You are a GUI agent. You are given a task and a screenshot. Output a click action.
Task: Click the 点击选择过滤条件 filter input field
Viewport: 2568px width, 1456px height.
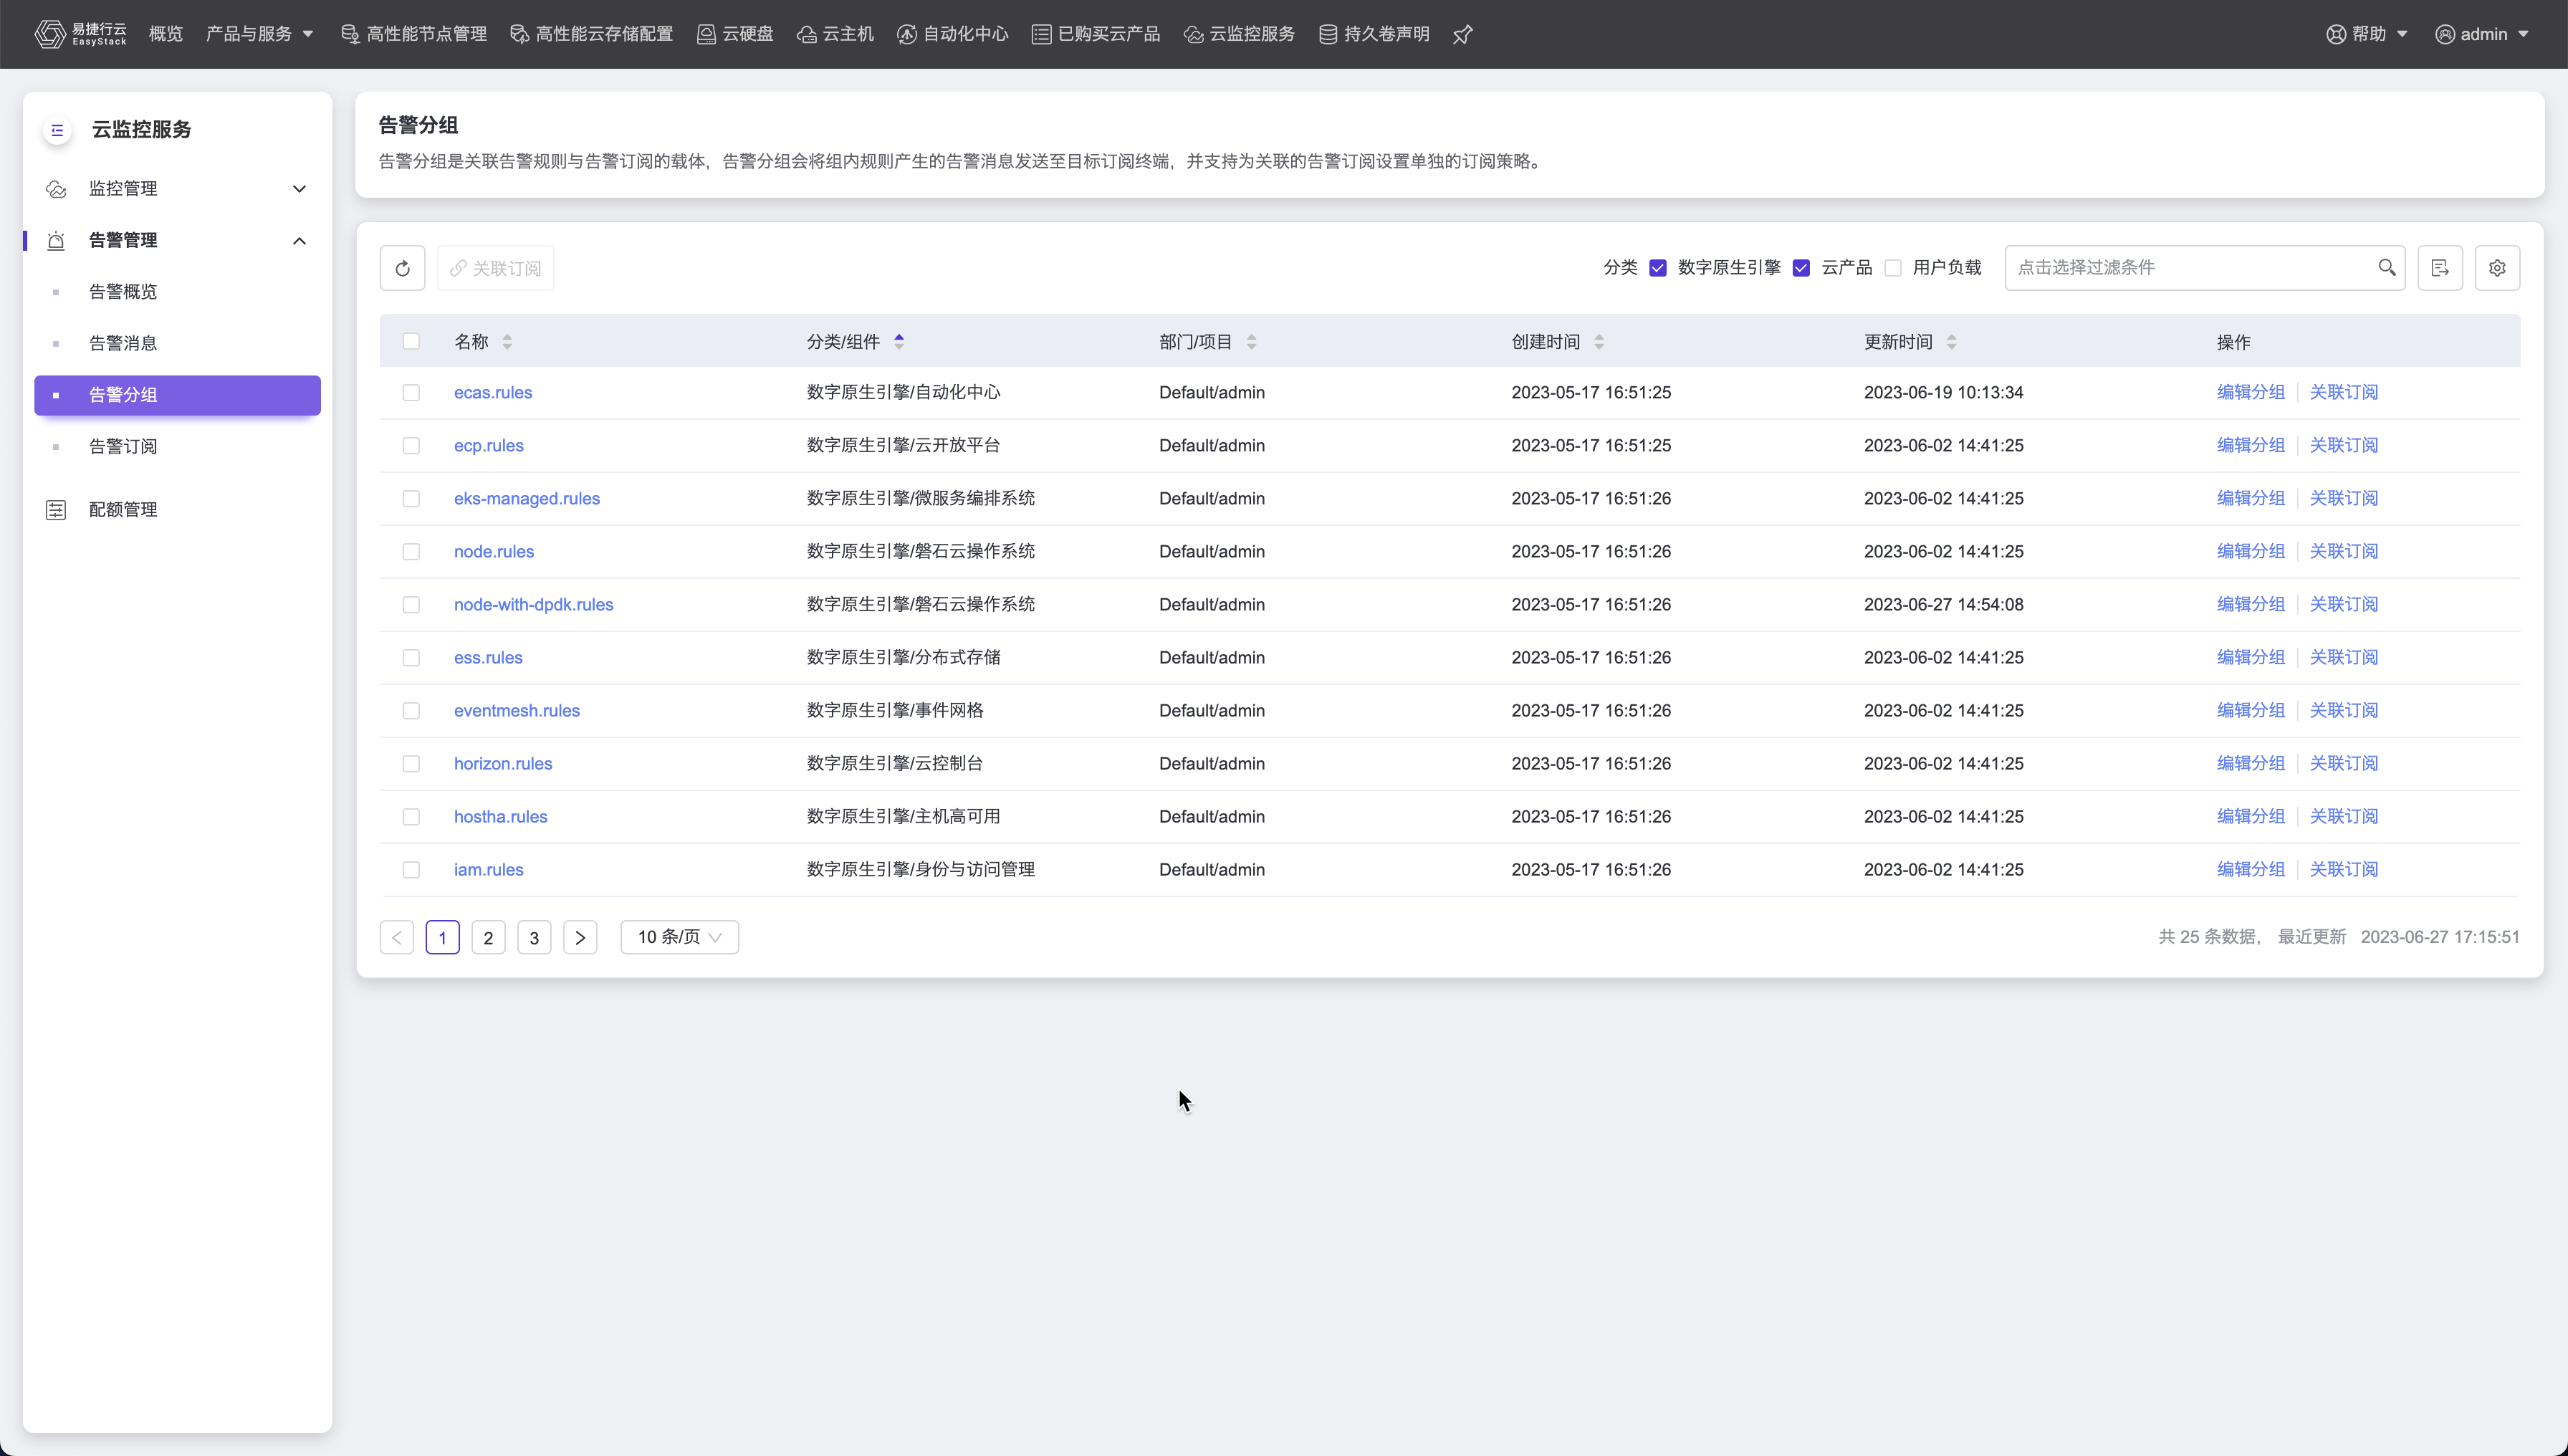pos(2190,268)
